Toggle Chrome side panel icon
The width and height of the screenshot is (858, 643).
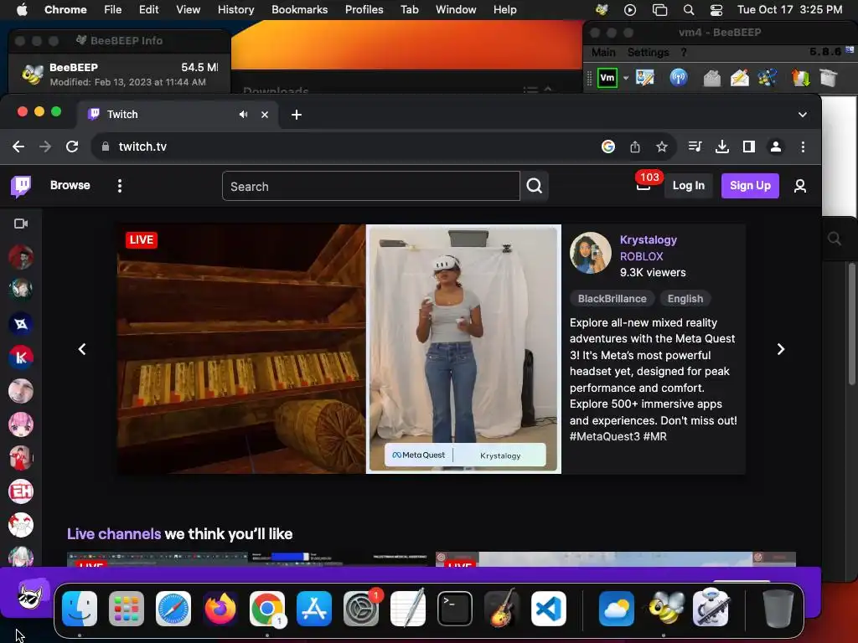(x=749, y=147)
